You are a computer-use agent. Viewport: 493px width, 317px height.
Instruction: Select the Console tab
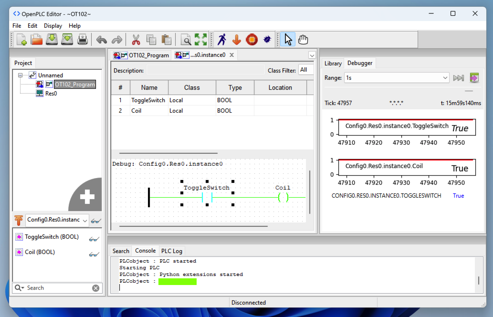point(145,251)
